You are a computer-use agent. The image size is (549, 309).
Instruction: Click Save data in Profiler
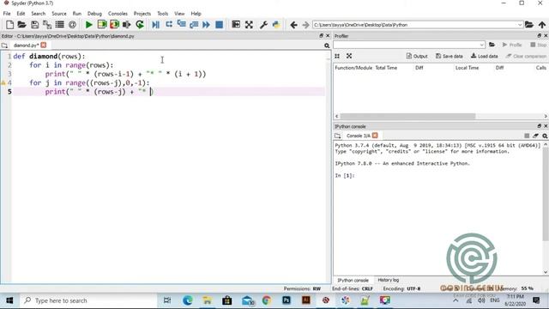tap(449, 56)
